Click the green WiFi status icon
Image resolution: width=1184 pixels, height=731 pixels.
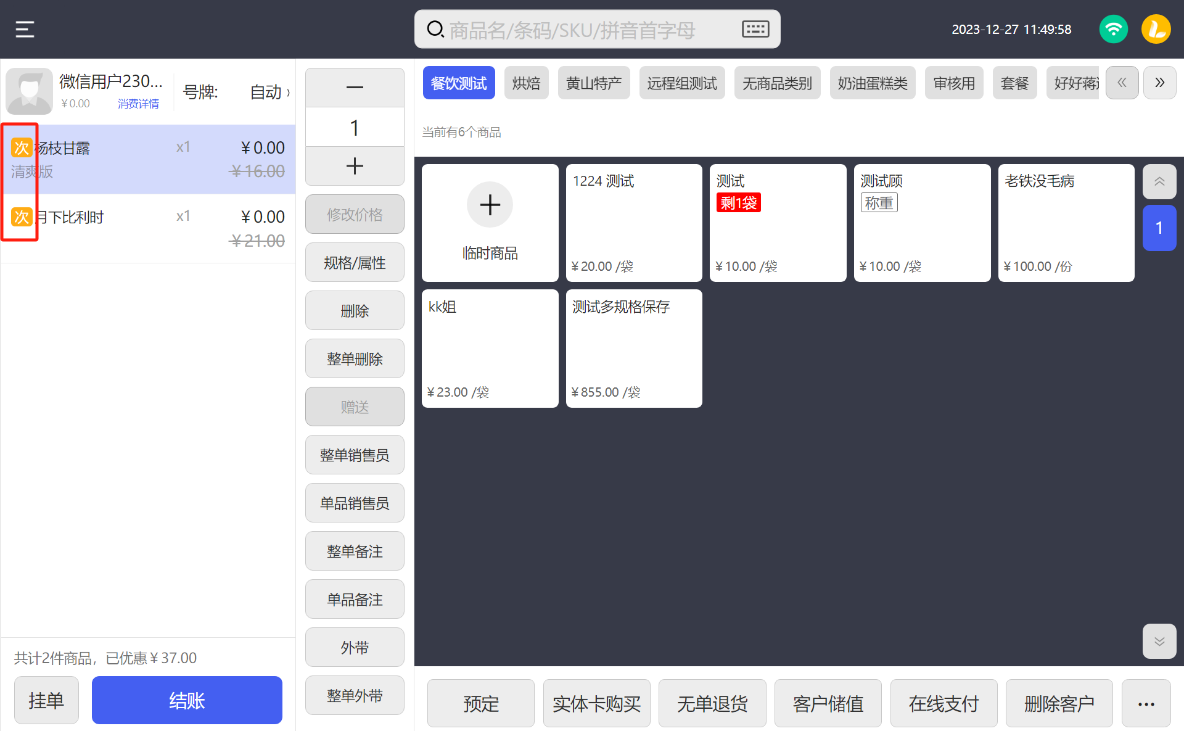(1113, 29)
